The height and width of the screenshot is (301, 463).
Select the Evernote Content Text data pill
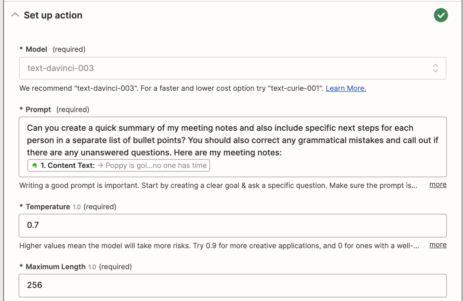click(119, 165)
